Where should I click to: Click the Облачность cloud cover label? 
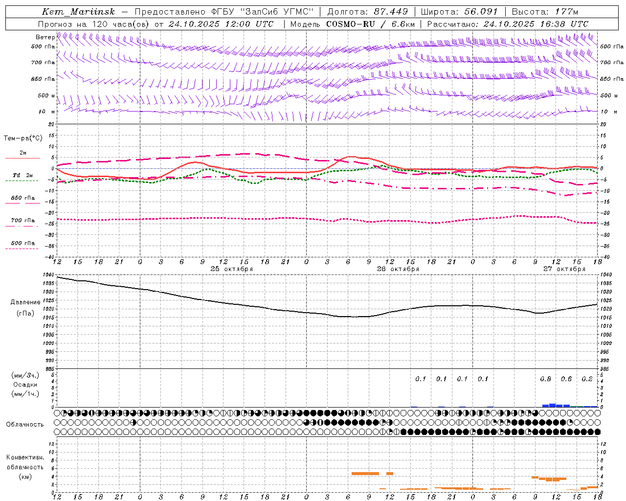point(25,425)
